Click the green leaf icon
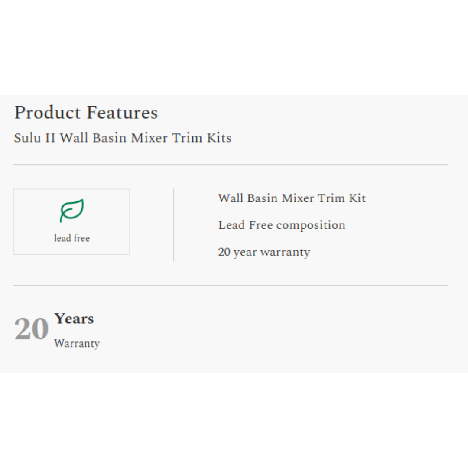468x468 pixels. tap(71, 211)
